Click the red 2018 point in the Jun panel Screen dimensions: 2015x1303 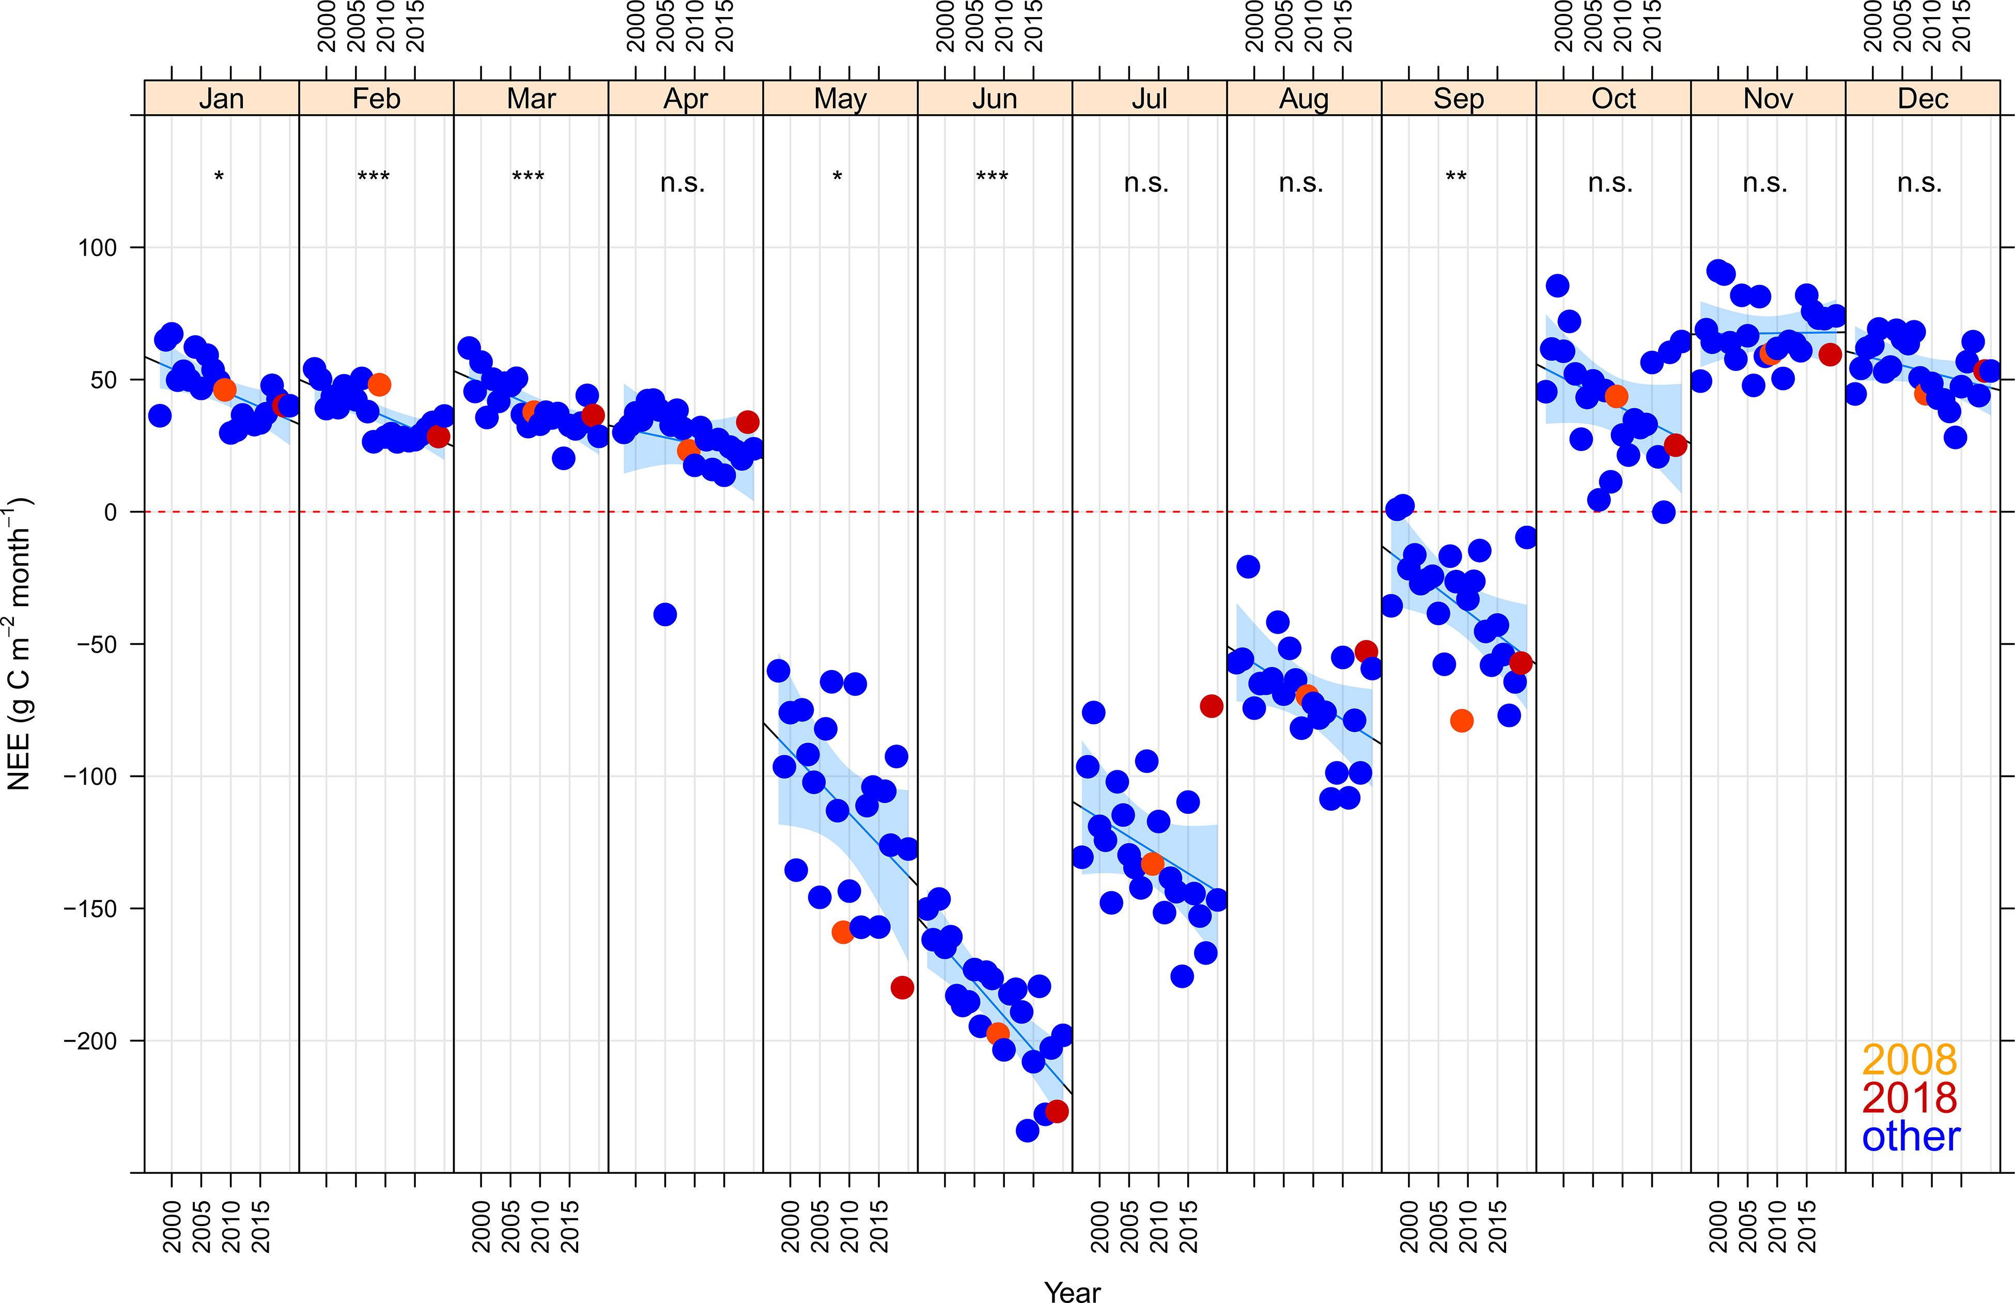tap(1057, 1111)
